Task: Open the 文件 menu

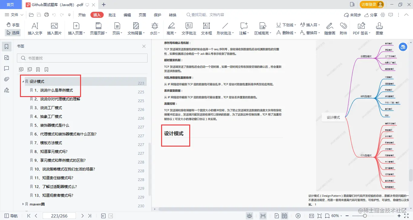Action: point(14,15)
